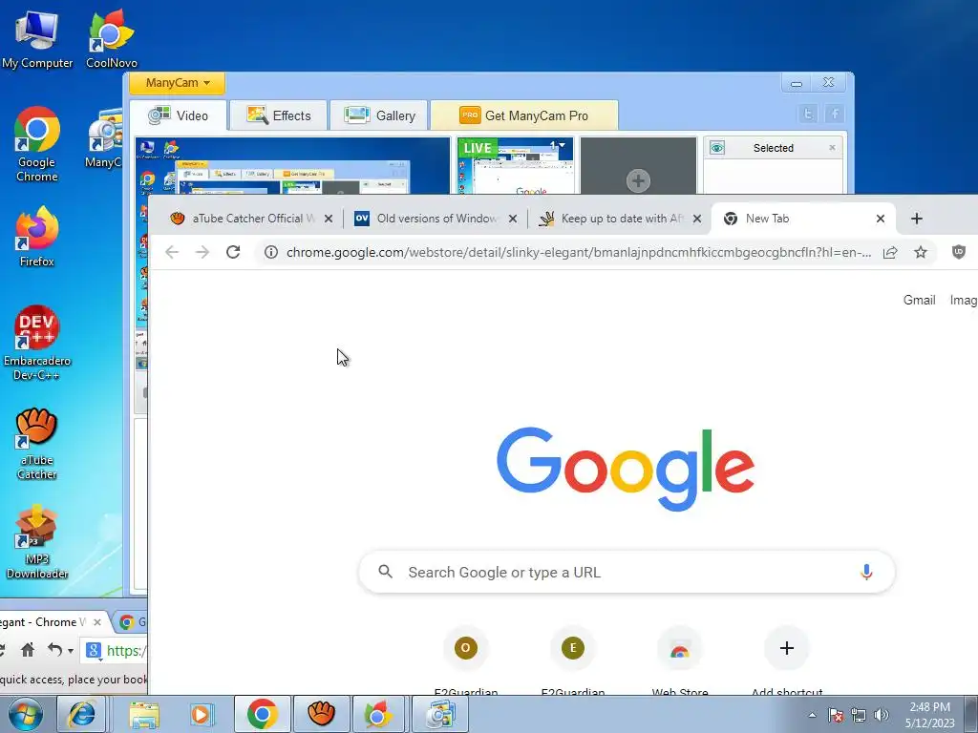Show hidden system tray icons
The height and width of the screenshot is (733, 978).
click(x=812, y=715)
